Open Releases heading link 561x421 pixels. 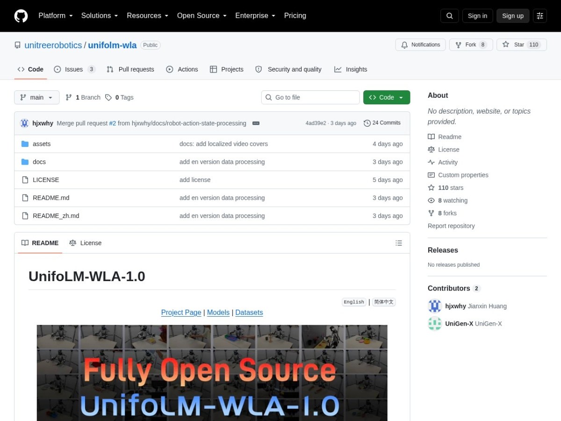443,250
